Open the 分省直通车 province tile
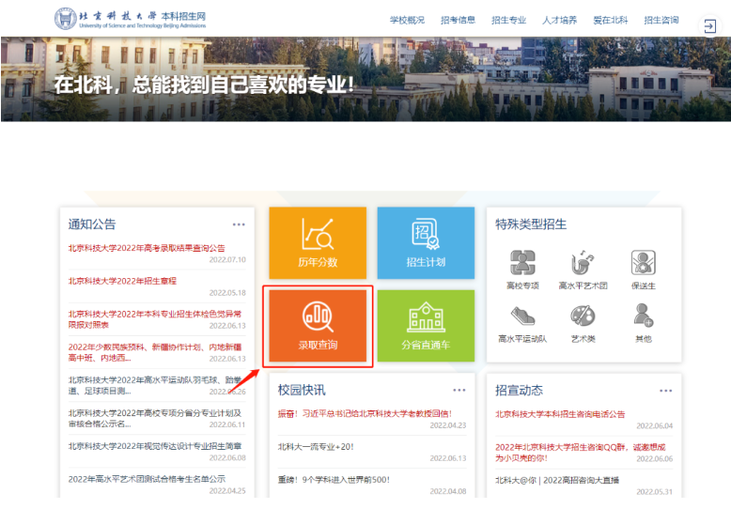The image size is (731, 509). [x=426, y=326]
